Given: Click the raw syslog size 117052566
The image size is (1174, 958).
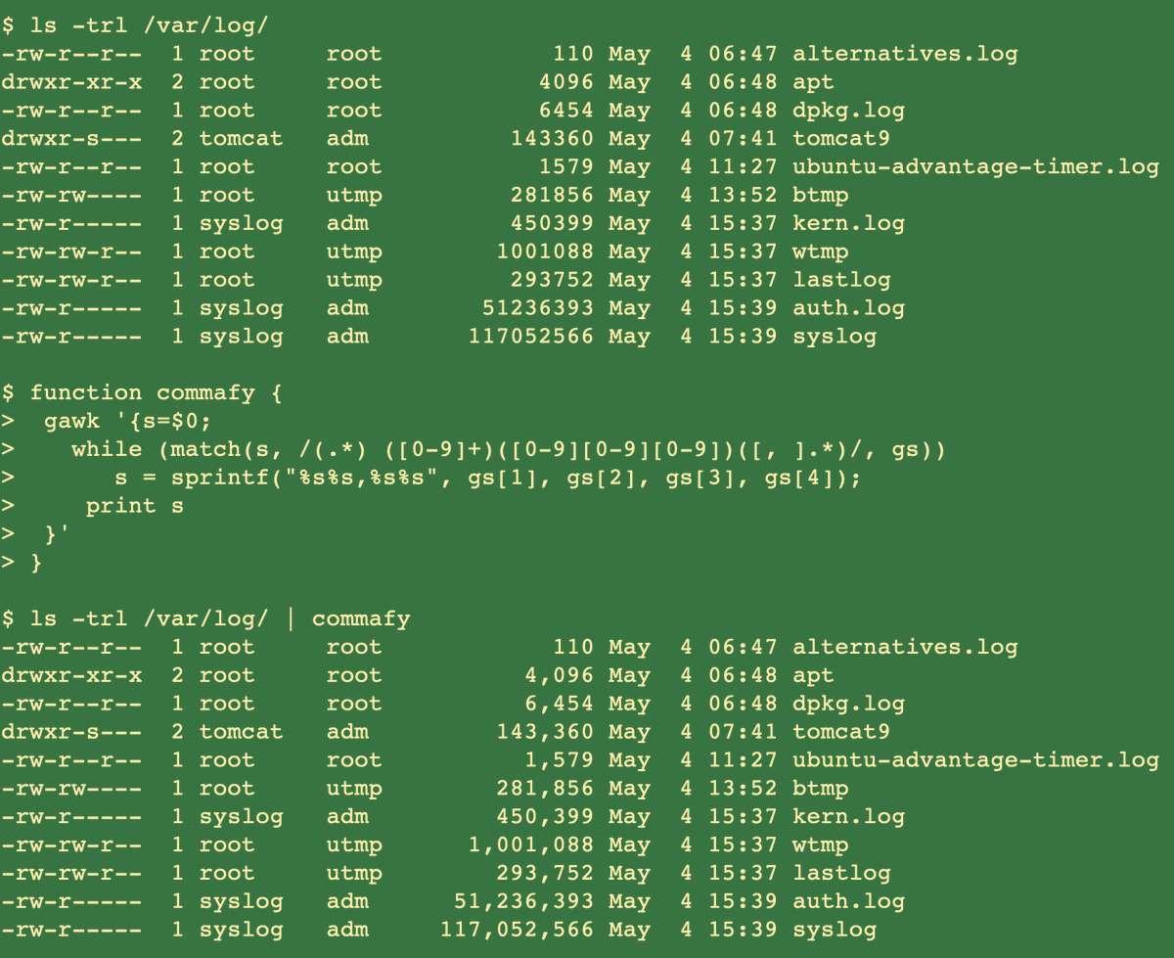Looking at the screenshot, I should (x=530, y=336).
